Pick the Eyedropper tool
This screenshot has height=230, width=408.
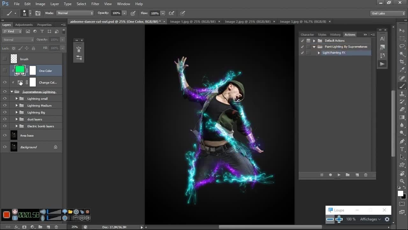click(402, 70)
